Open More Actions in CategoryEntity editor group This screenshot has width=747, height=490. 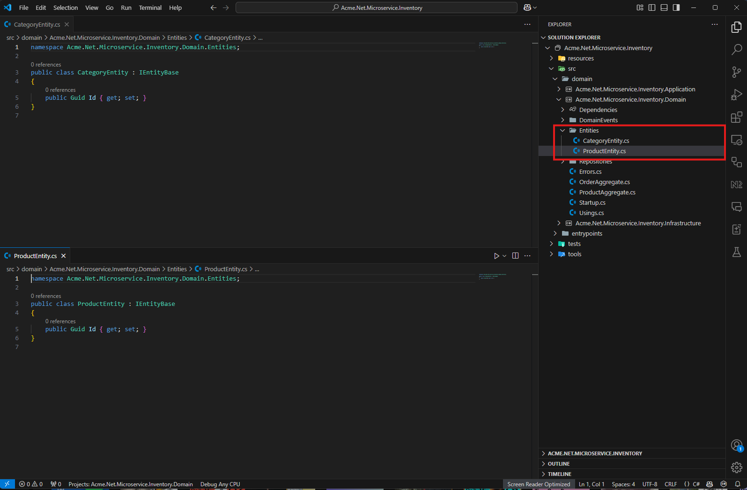click(527, 24)
